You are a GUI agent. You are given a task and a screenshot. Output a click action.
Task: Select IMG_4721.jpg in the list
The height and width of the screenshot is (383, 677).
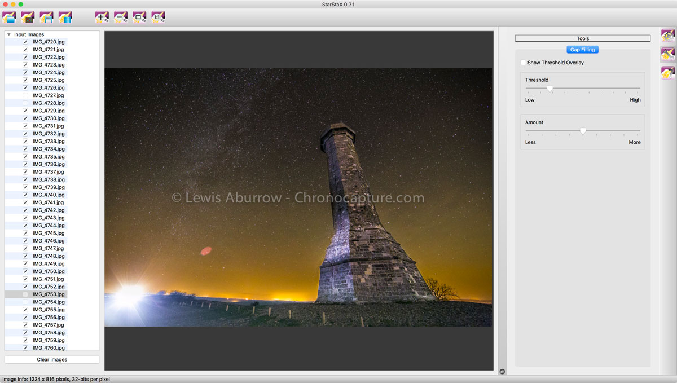(x=49, y=50)
